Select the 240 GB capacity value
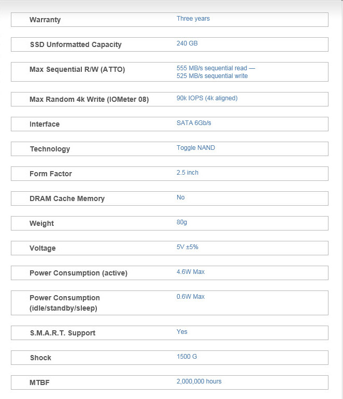Image resolution: width=343 pixels, height=399 pixels. pos(187,43)
